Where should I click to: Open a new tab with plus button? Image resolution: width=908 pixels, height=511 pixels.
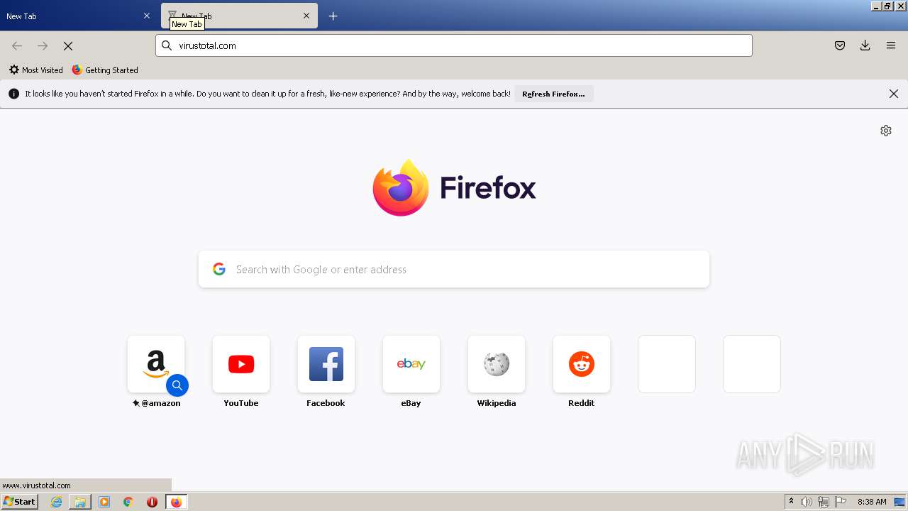pos(333,16)
